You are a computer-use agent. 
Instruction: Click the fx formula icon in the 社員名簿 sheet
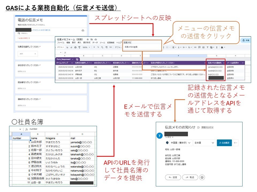27,129
